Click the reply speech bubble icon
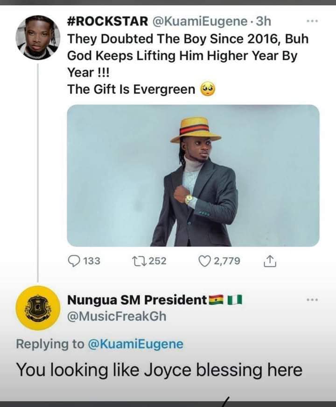The height and width of the screenshot is (407, 336). point(74,261)
